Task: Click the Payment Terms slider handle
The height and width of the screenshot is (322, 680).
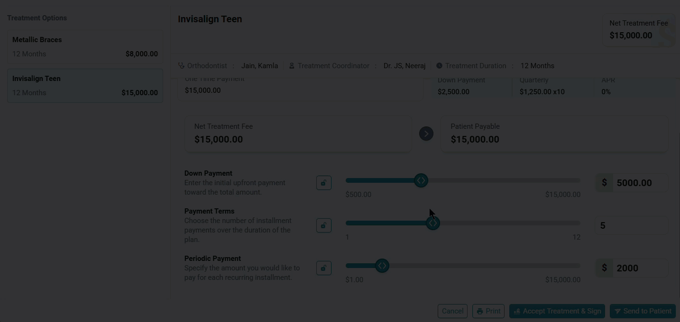Action: [x=432, y=223]
